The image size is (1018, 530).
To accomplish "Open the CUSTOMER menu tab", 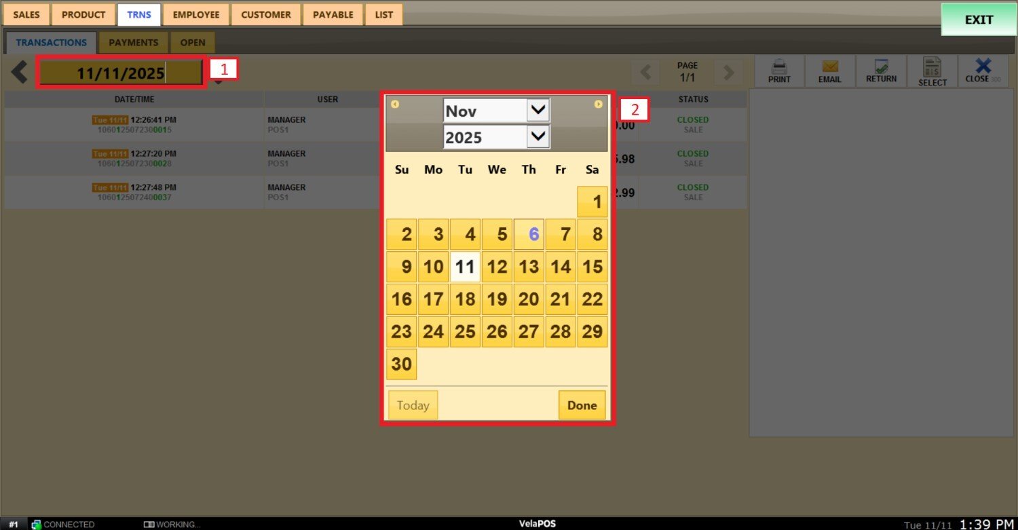I will [265, 14].
